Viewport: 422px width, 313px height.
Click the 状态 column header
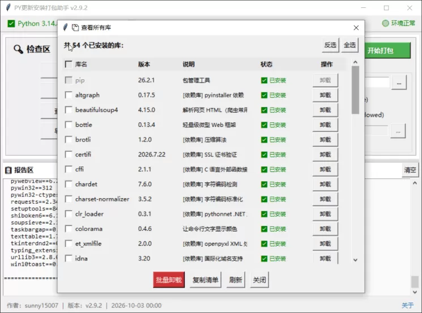(266, 65)
